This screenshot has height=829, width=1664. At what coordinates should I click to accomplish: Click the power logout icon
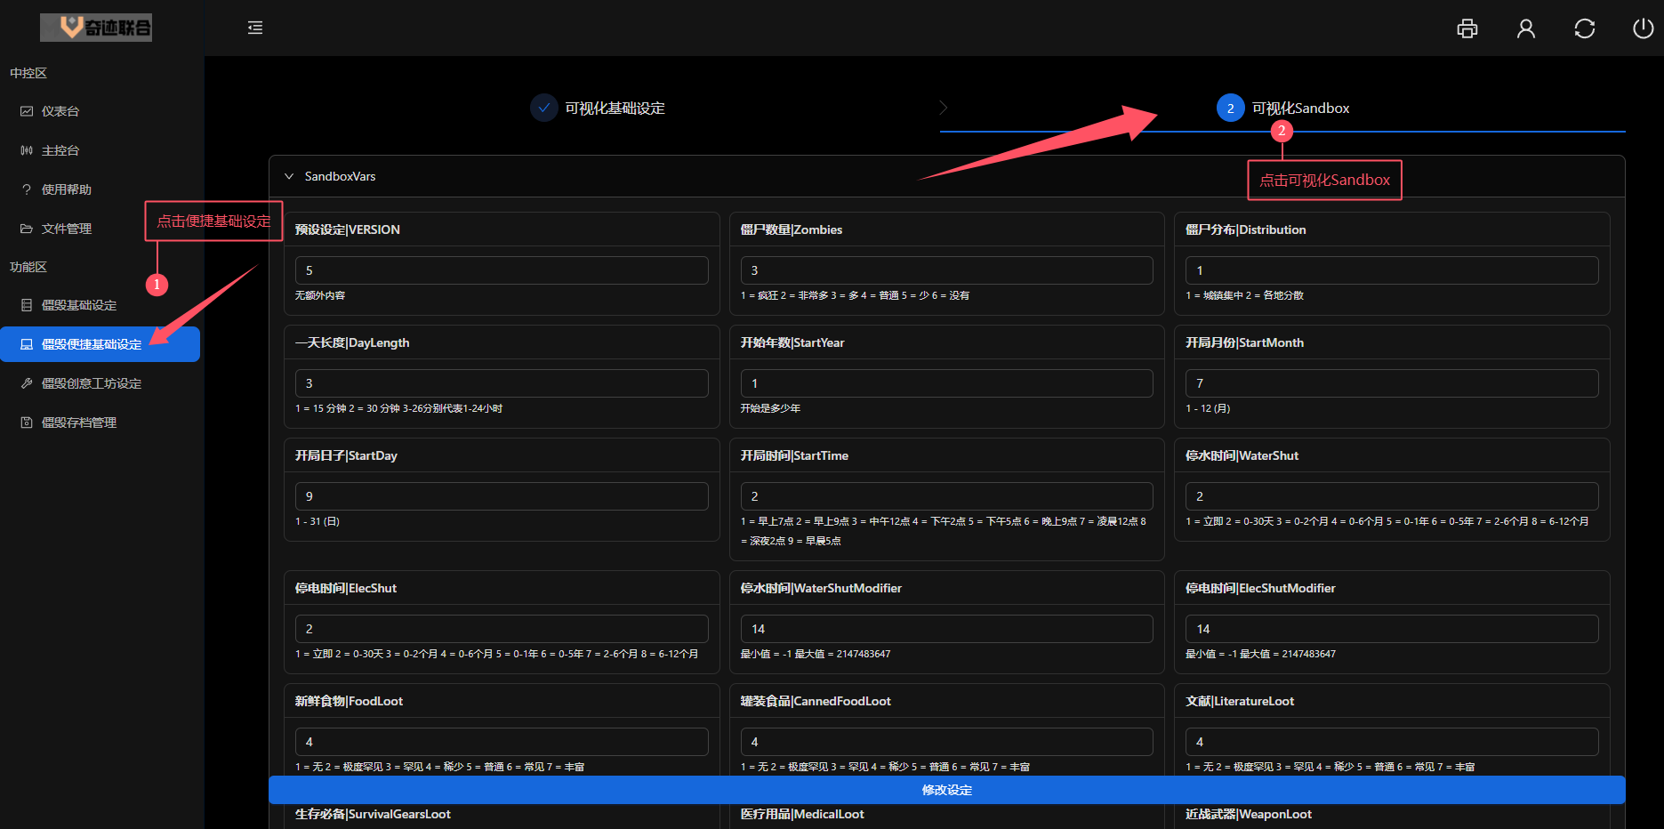click(1644, 28)
